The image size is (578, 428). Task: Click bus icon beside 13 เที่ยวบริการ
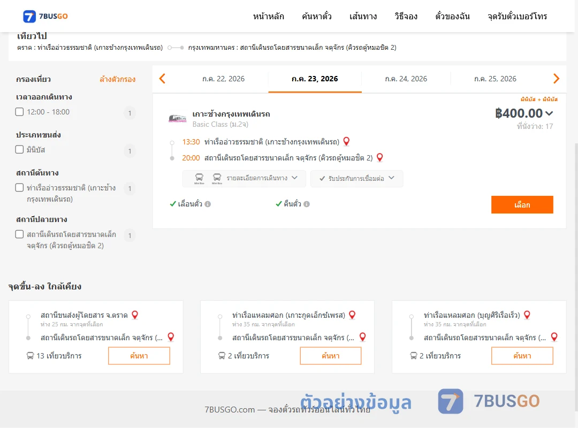point(30,356)
